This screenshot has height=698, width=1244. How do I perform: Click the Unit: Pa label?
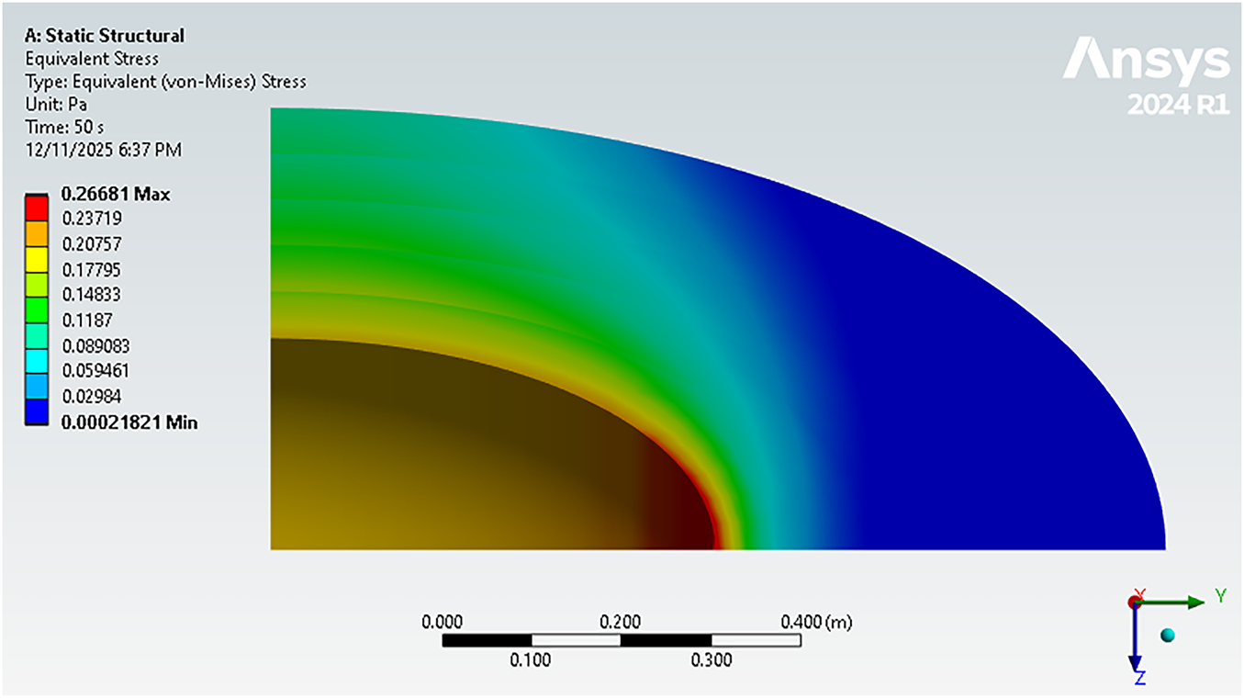[56, 105]
